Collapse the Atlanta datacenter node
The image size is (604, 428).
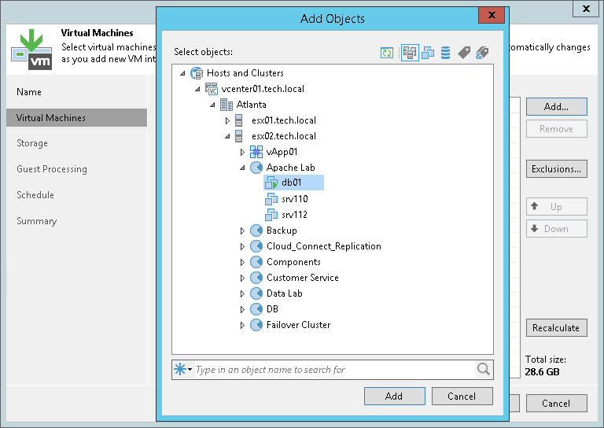click(212, 105)
